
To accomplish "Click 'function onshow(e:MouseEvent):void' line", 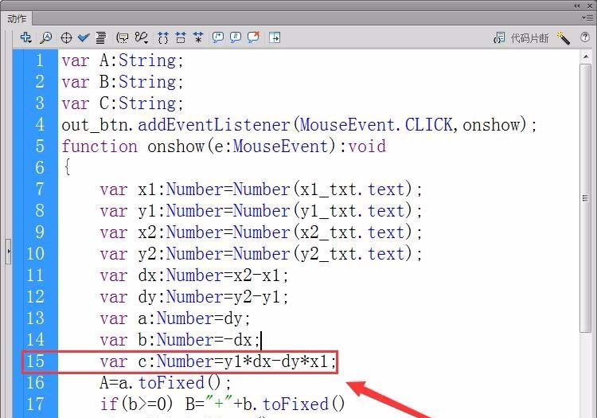I will (224, 146).
